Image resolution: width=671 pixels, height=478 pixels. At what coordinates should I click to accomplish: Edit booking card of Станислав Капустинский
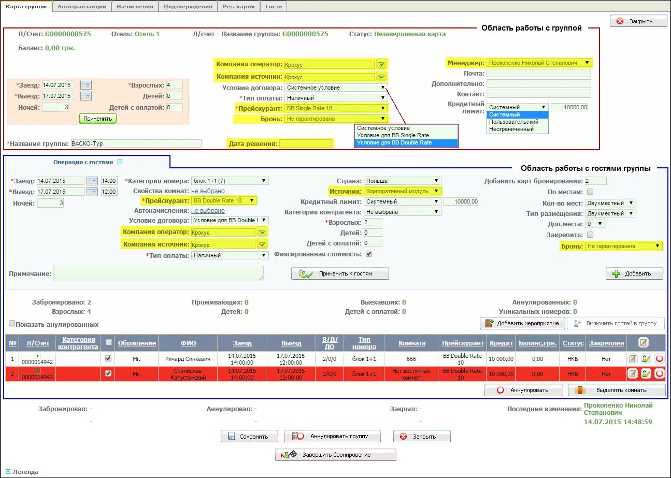point(633,373)
